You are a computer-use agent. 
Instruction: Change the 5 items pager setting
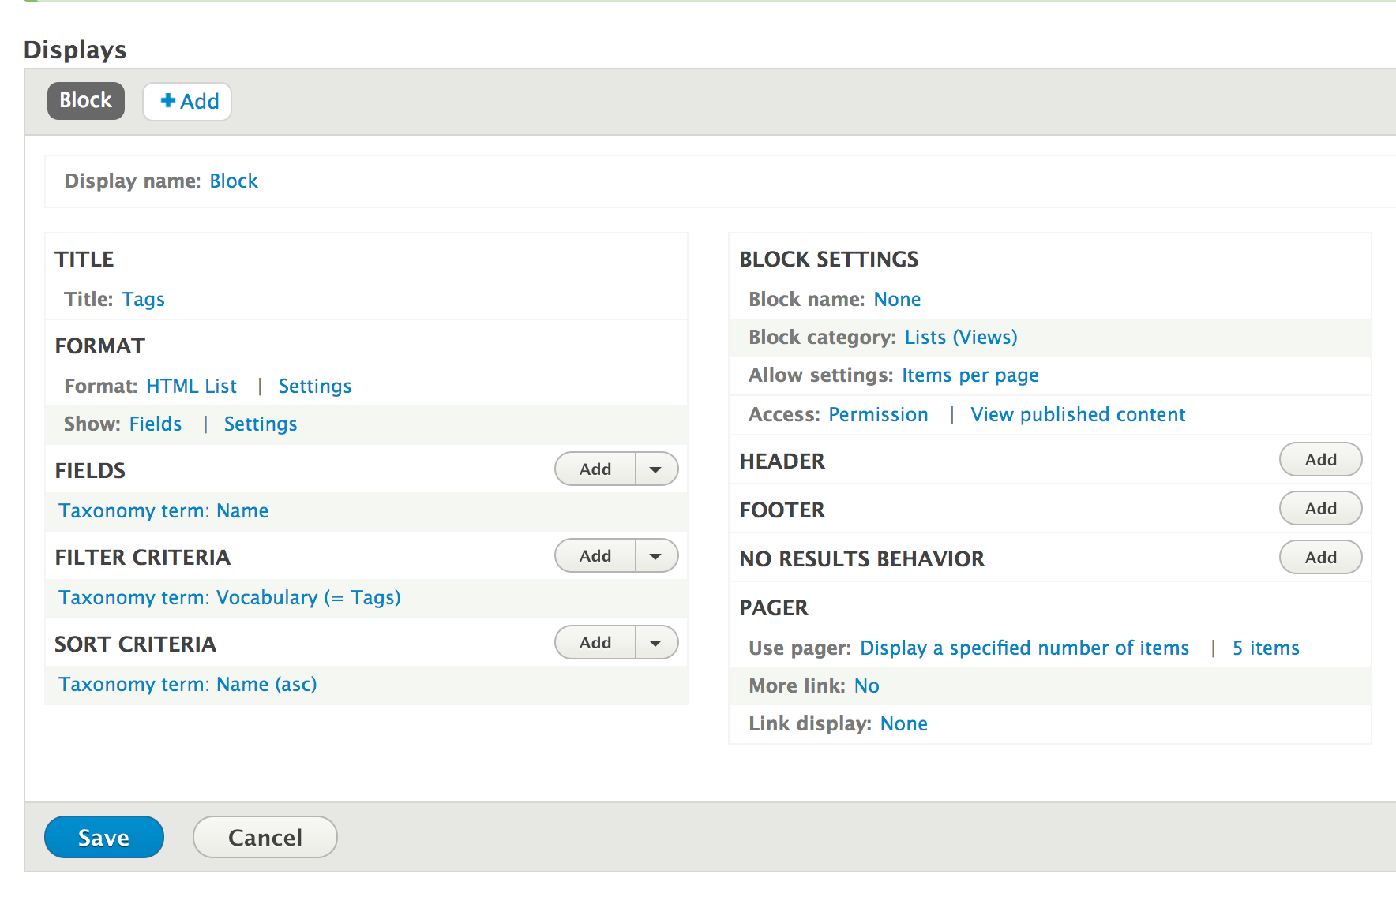pyautogui.click(x=1265, y=648)
